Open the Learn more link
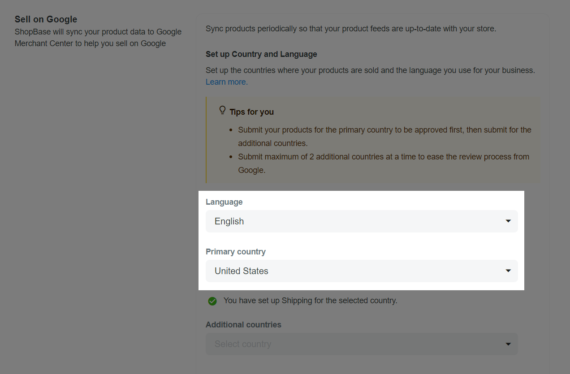Screen dimensions: 570x374 click(226, 82)
